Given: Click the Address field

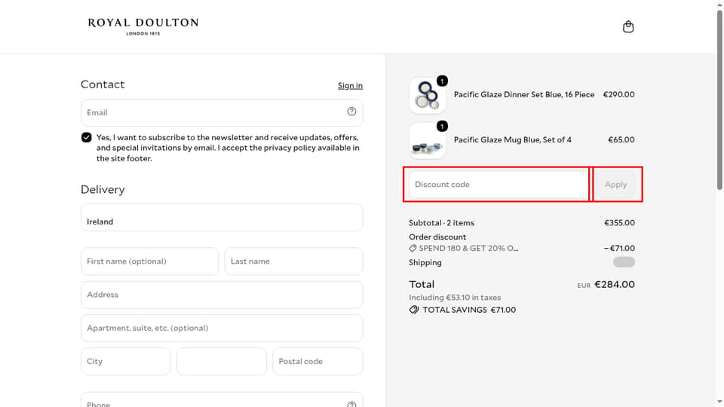Looking at the screenshot, I should [222, 295].
